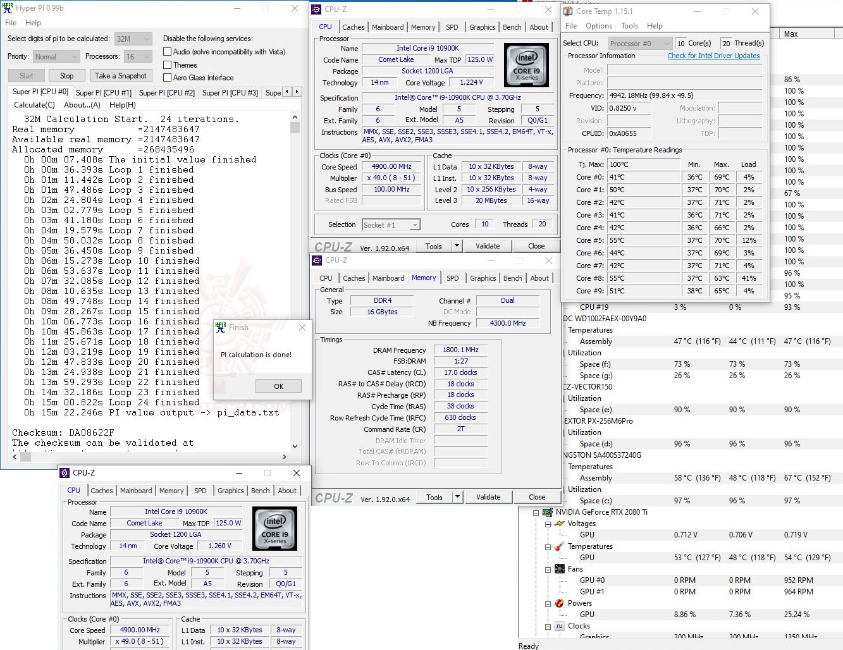Click the Core Temp title bar icon
This screenshot has width=843, height=650.
568,11
